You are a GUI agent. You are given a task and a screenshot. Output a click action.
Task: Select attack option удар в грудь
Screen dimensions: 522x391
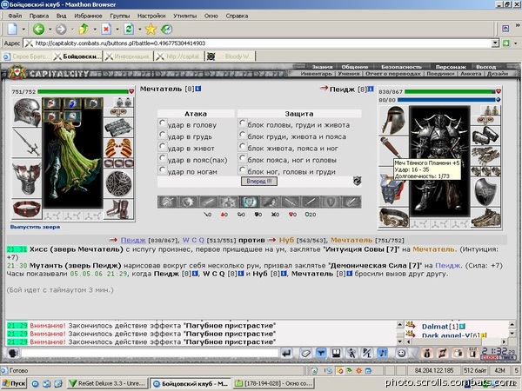click(x=162, y=135)
